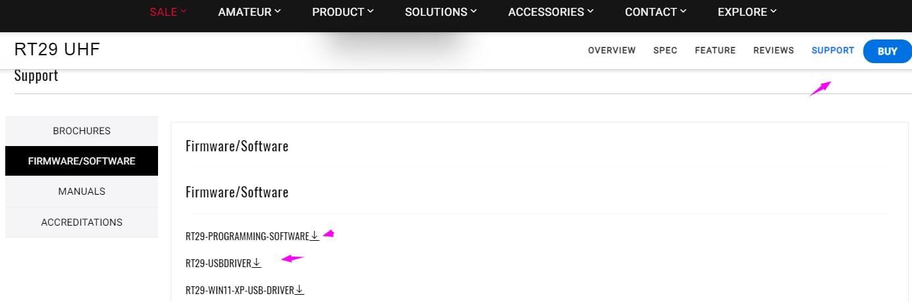Select the SUPPORT section link
Viewport: 912px width, 302px height.
click(x=832, y=51)
